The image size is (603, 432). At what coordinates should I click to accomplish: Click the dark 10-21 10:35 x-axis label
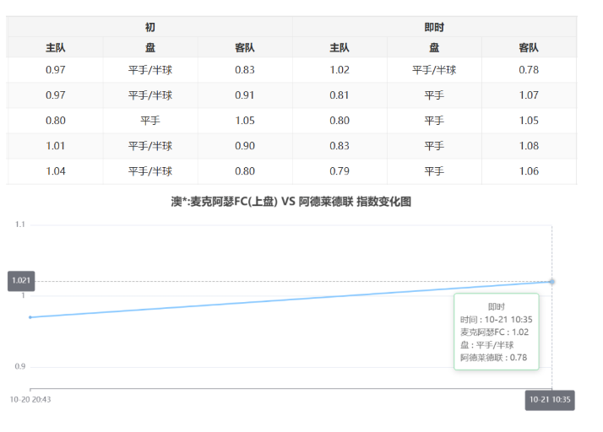pos(550,399)
